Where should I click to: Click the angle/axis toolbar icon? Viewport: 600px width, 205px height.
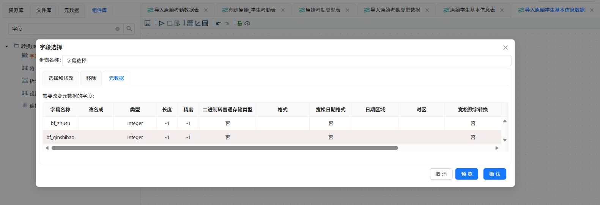pyautogui.click(x=198, y=23)
